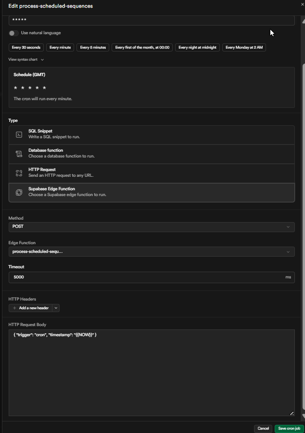Open the header options dropdown arrow
The width and height of the screenshot is (305, 433).
pos(56,308)
